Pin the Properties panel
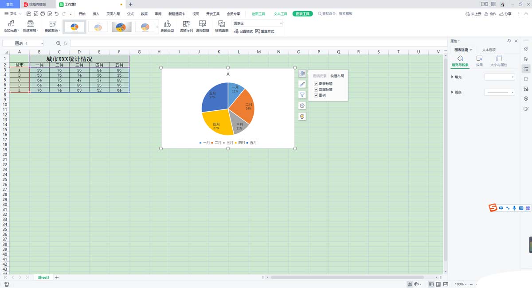Viewport: 532px width, 288px height. coord(509,41)
